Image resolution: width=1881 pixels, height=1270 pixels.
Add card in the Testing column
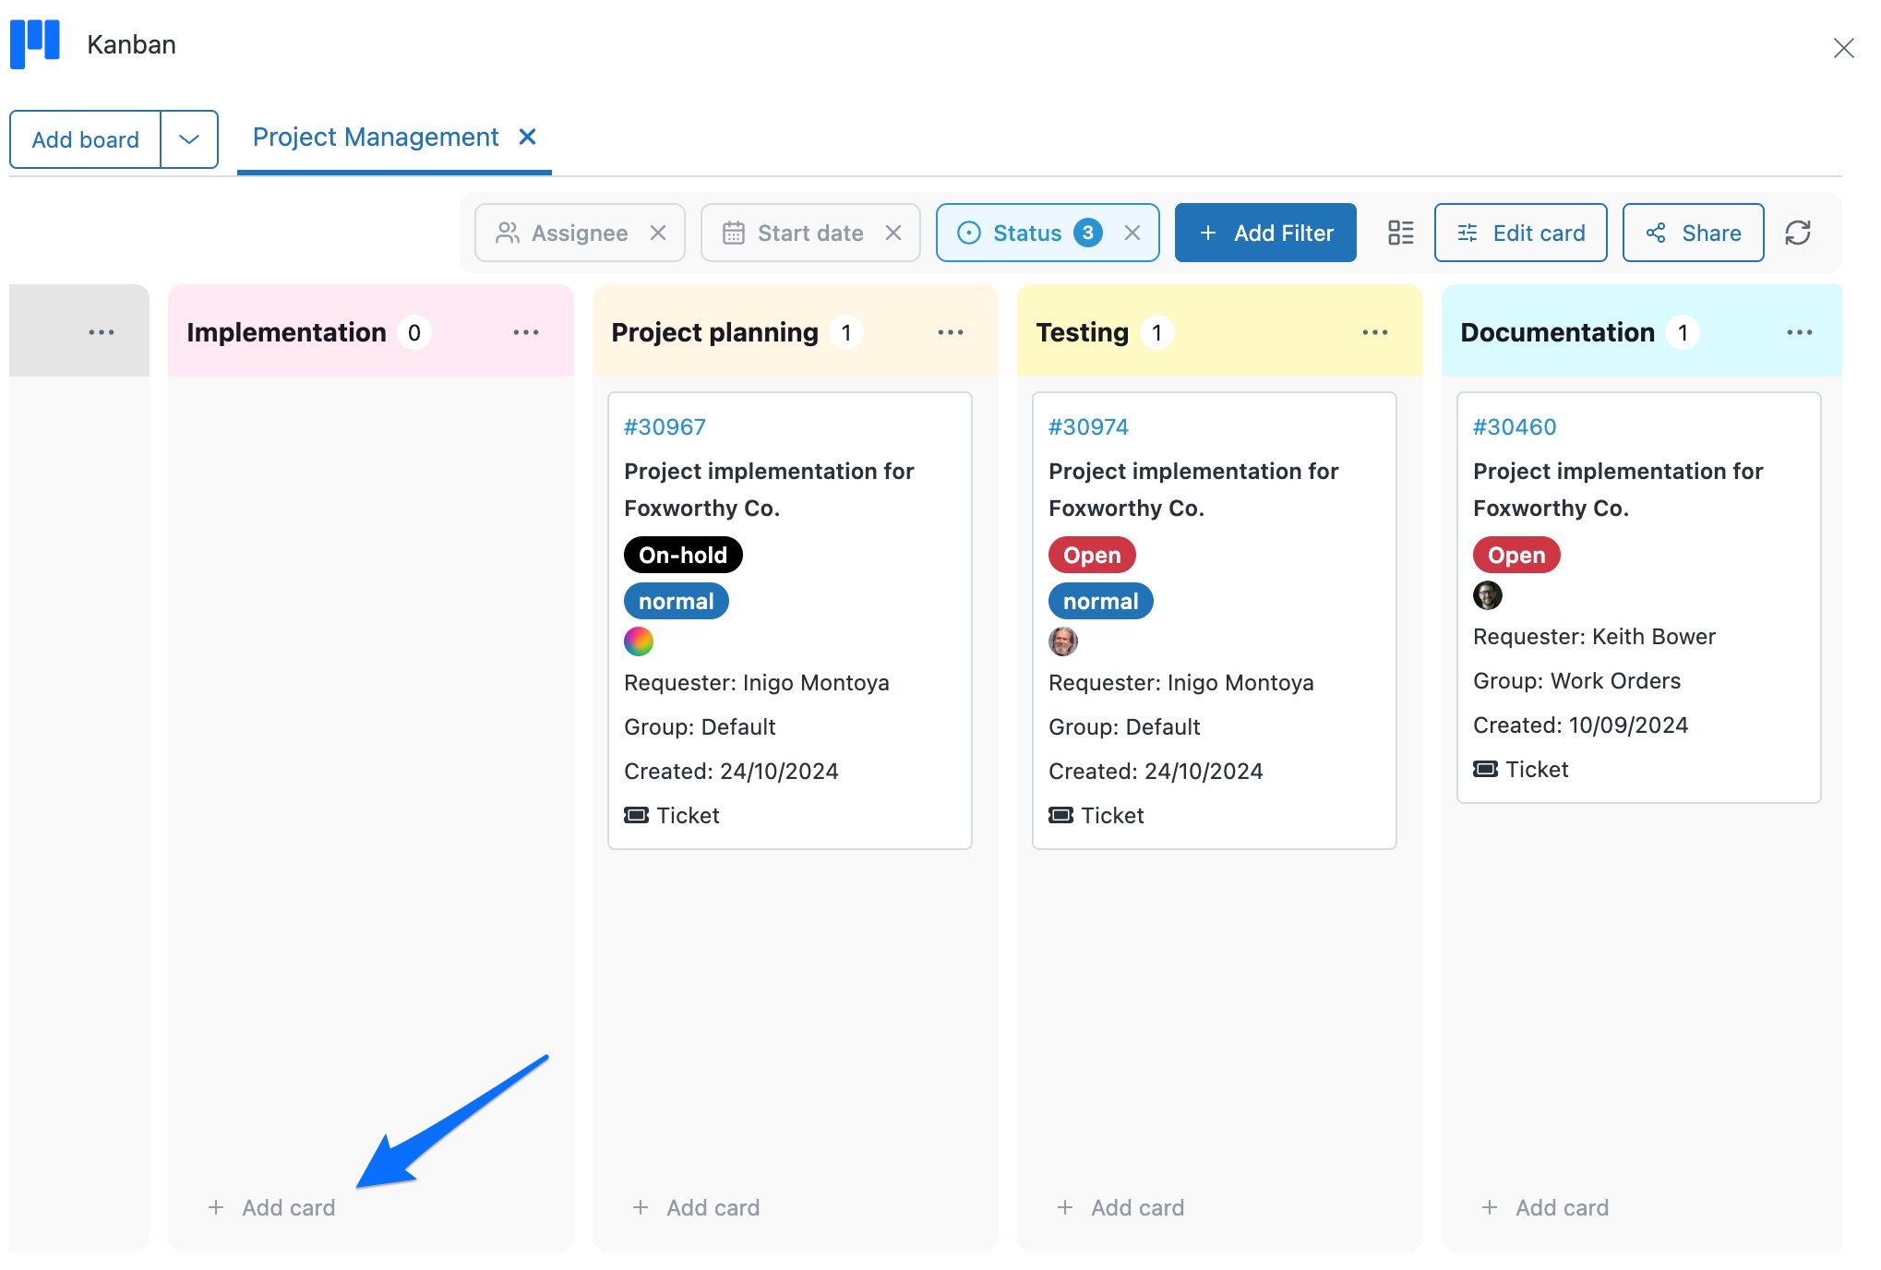[1120, 1207]
